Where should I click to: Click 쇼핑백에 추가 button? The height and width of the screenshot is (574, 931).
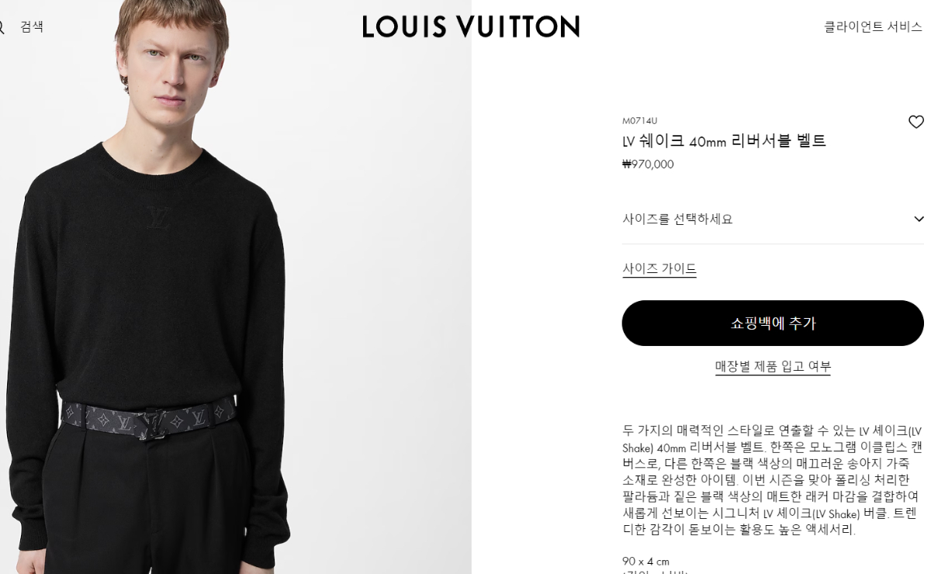pyautogui.click(x=773, y=323)
